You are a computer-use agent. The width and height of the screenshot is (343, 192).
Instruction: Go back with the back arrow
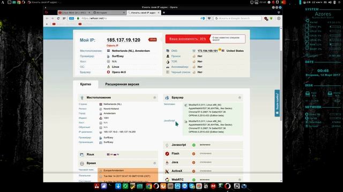pos(47,19)
